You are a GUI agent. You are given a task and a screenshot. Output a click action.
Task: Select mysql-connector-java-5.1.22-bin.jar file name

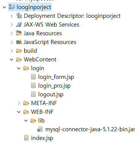point(90,129)
